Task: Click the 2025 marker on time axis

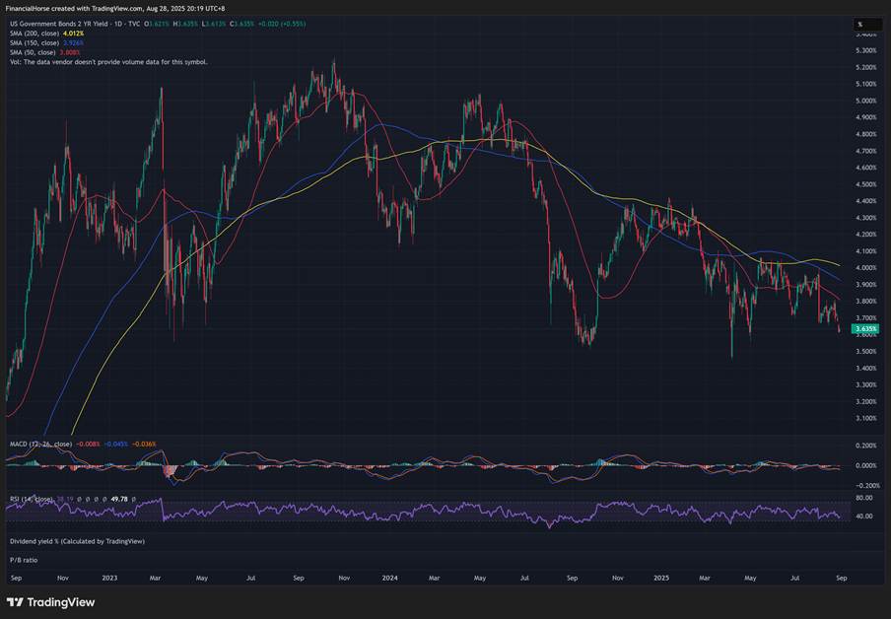Action: pos(661,577)
